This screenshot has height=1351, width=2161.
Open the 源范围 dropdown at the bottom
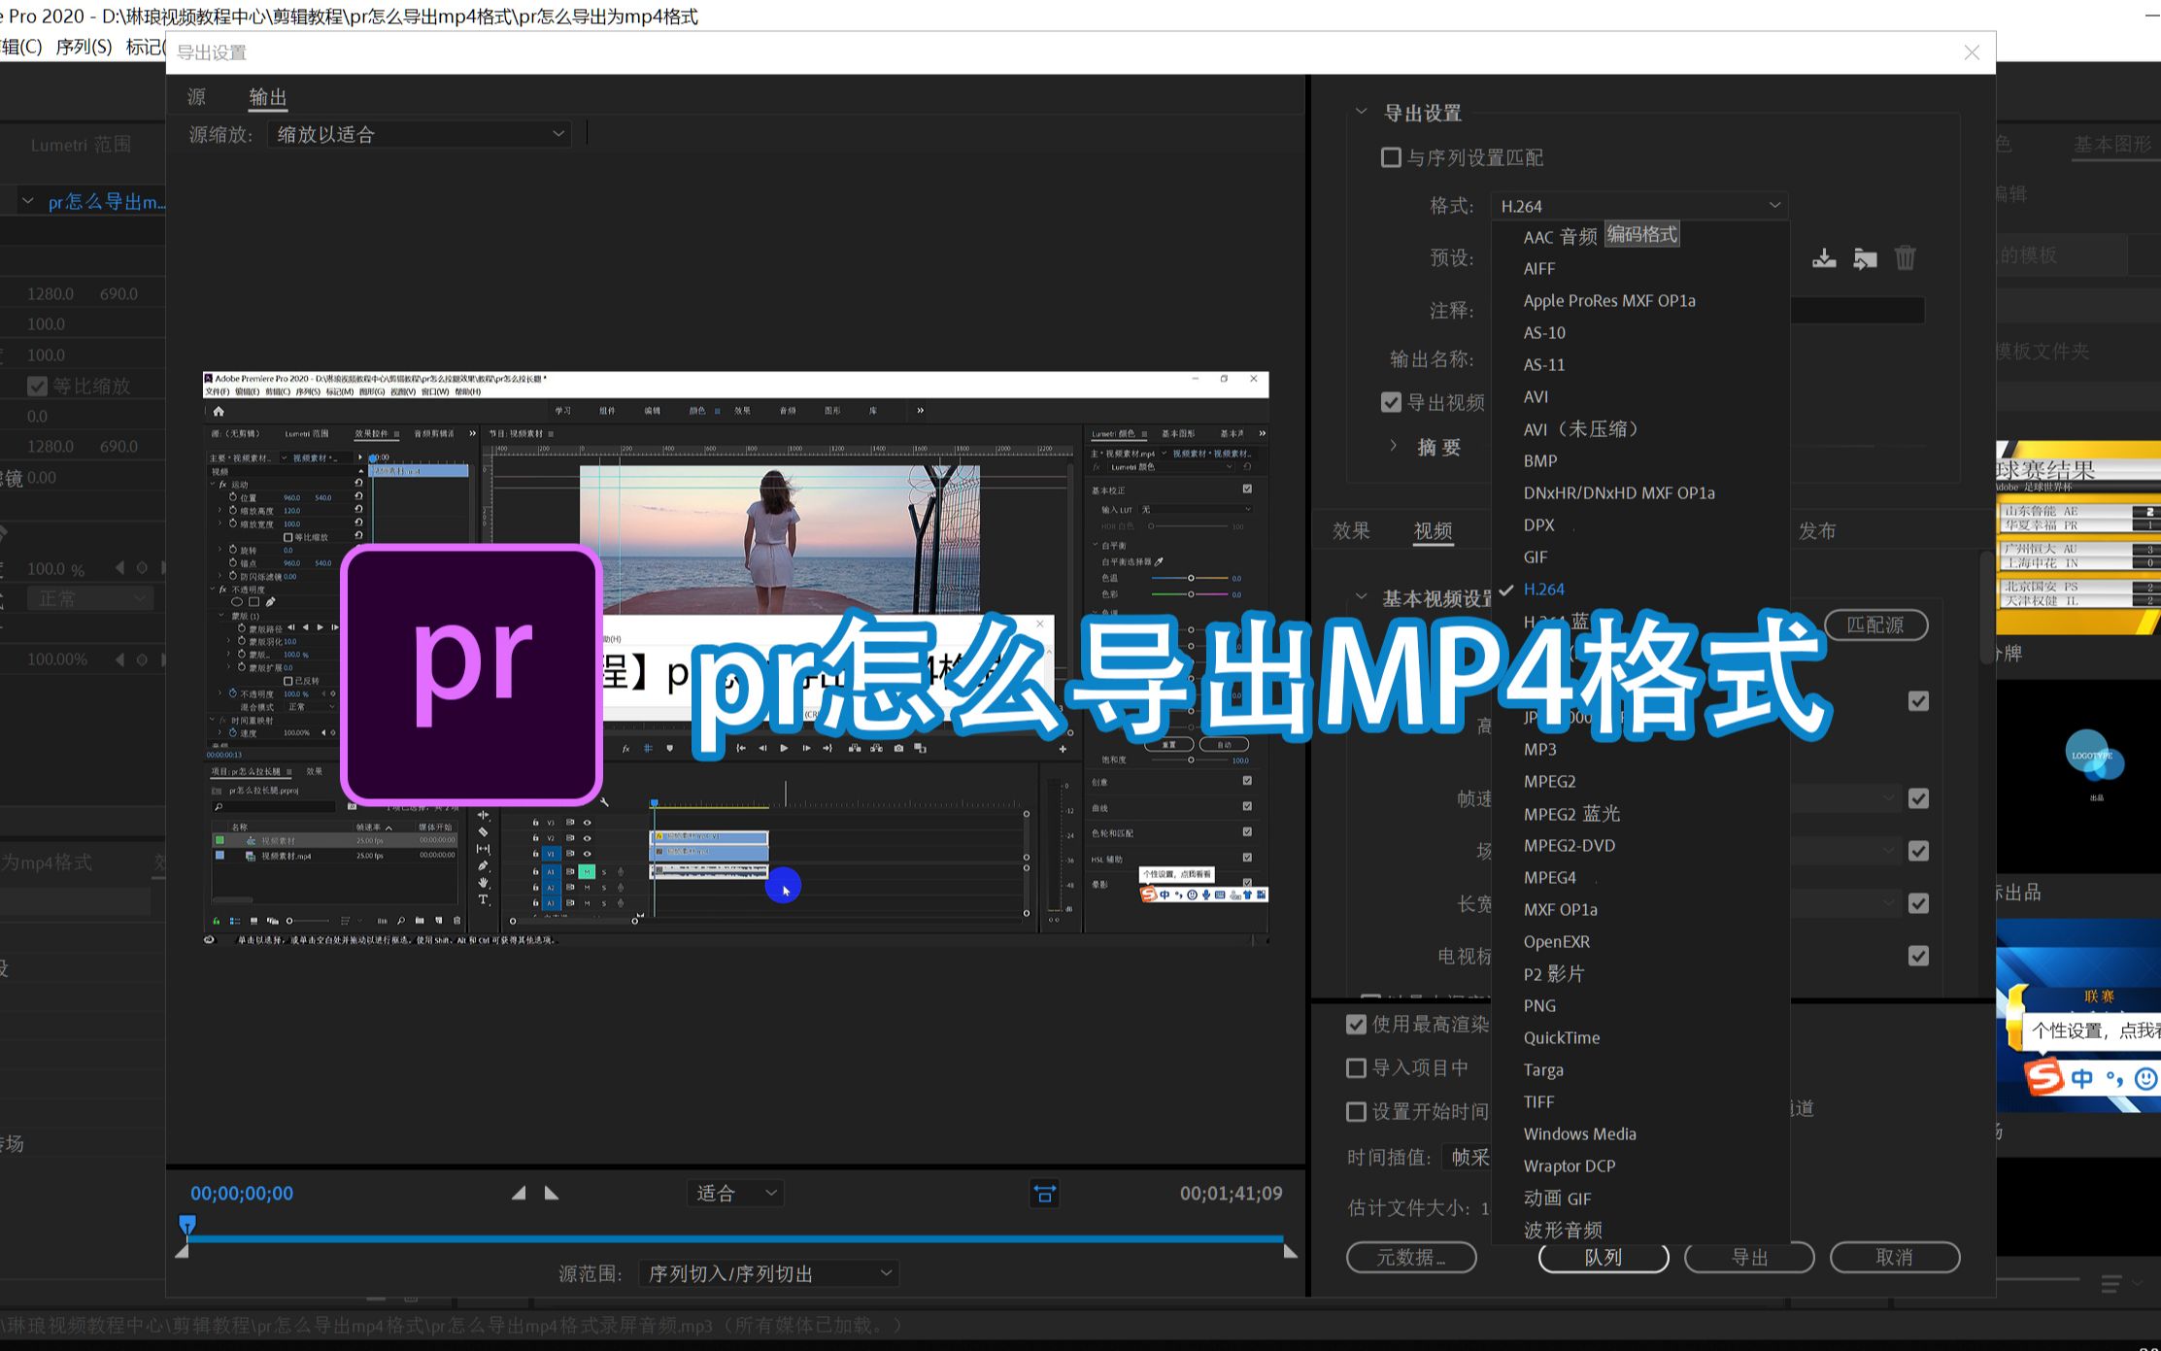click(x=767, y=1273)
